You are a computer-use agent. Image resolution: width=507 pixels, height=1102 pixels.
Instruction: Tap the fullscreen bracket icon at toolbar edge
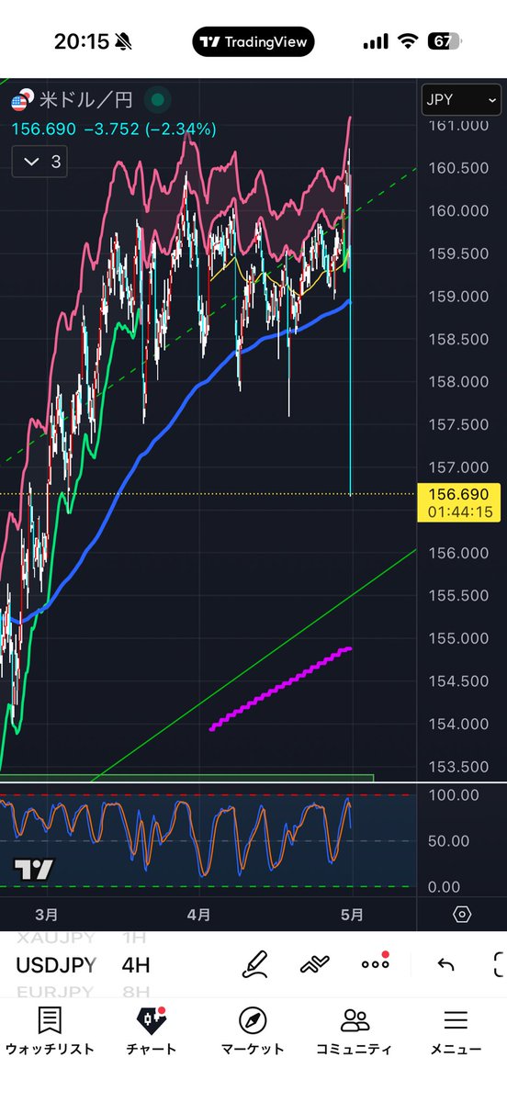(500, 964)
